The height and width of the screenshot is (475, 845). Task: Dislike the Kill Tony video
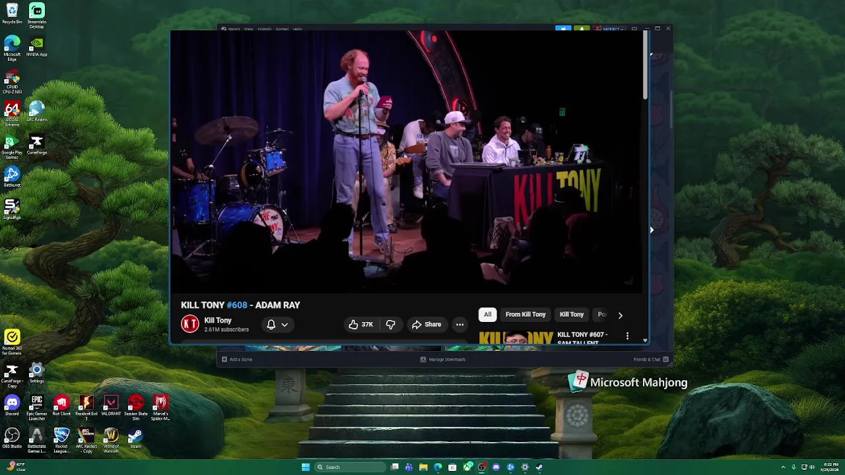click(391, 325)
